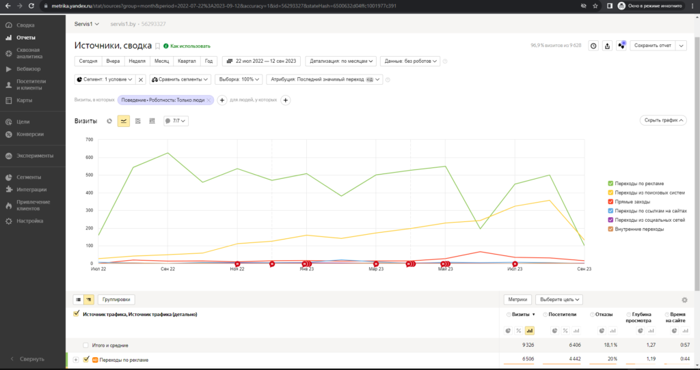
Task: Open the report history clock icon
Action: [593, 46]
